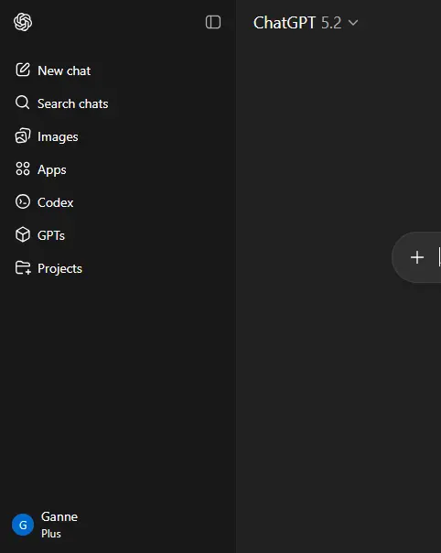The height and width of the screenshot is (553, 441).
Task: Click the plus attach button in composer
Action: coord(417,257)
